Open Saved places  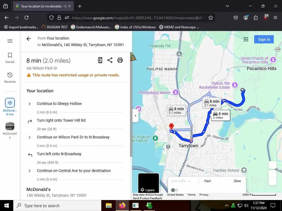[x=10, y=58]
